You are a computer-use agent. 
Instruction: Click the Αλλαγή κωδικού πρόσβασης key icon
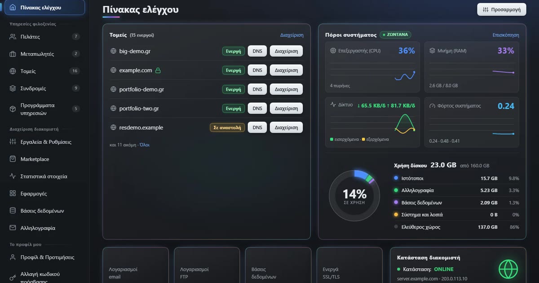(x=13, y=277)
